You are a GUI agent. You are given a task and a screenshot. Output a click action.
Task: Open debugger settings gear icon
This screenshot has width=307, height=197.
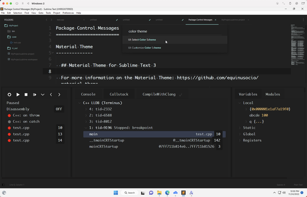click(x=9, y=95)
